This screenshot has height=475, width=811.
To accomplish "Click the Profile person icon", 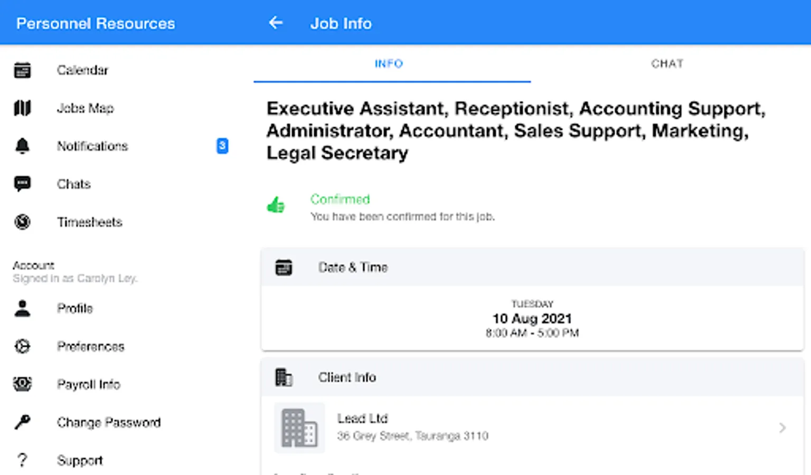I will [x=22, y=308].
